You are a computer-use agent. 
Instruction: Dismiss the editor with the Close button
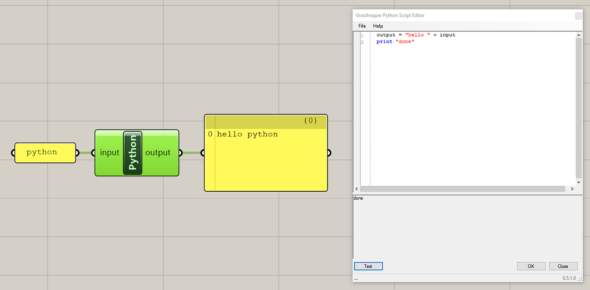tap(563, 266)
